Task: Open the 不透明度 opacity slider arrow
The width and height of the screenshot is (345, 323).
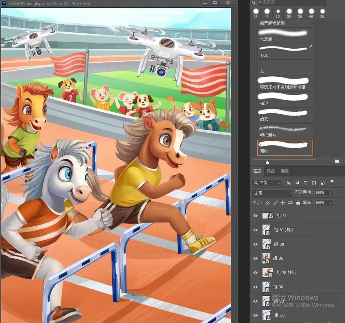Action: coord(330,193)
